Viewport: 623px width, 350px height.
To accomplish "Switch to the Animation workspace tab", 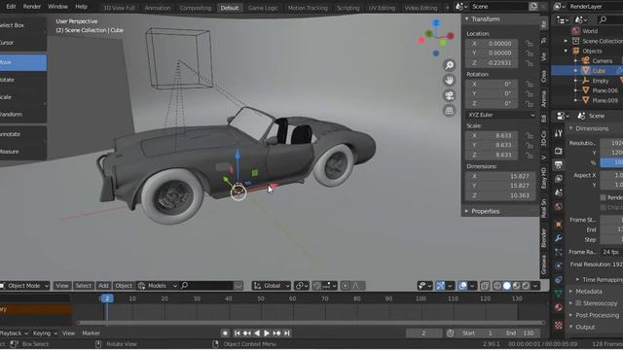I will coord(158,8).
